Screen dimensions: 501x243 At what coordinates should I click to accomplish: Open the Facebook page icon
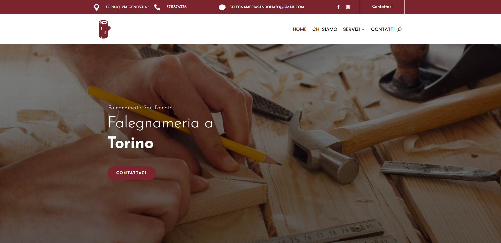[x=338, y=7]
